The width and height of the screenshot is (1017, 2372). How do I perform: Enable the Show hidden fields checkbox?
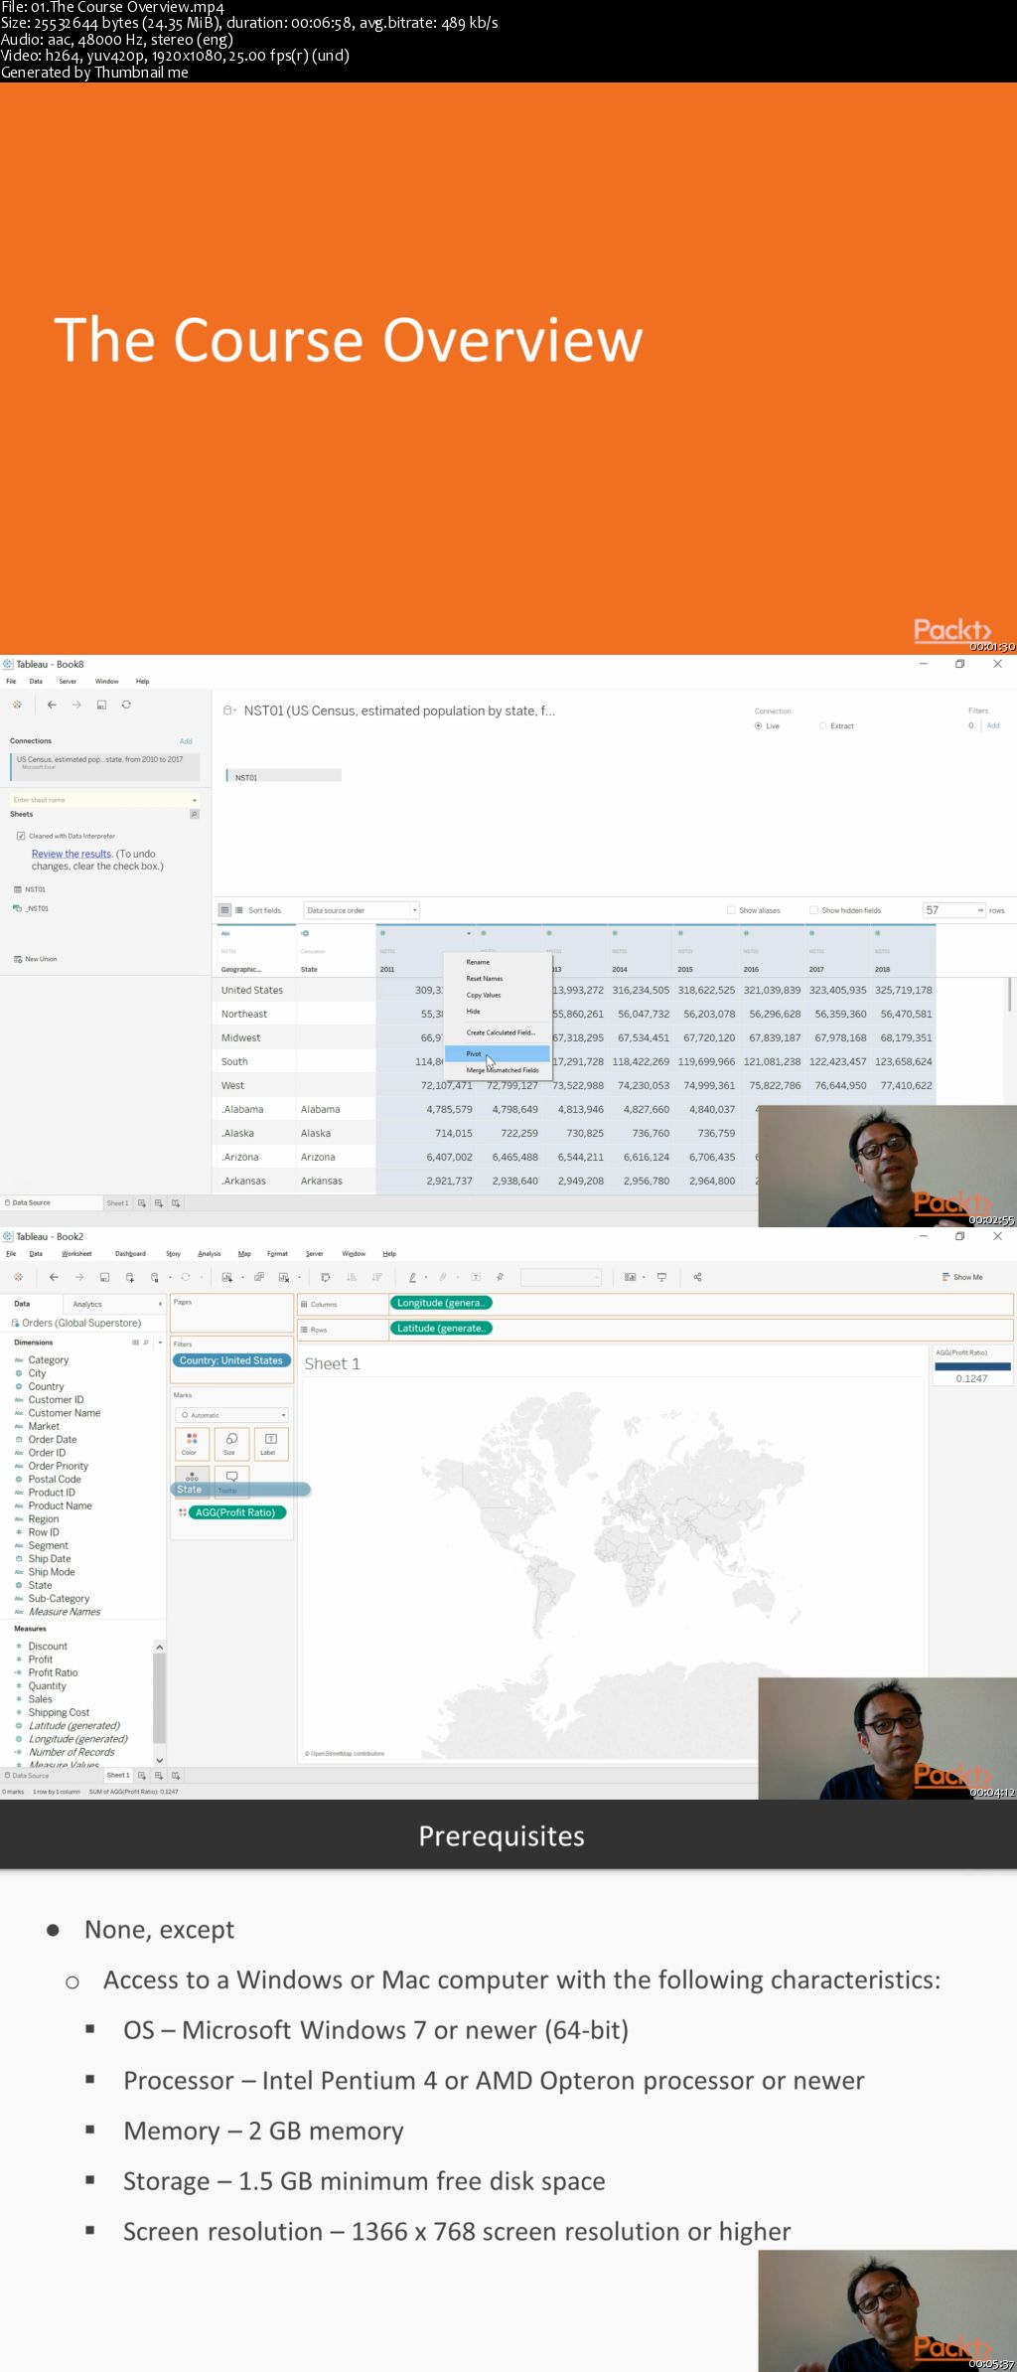tap(813, 910)
